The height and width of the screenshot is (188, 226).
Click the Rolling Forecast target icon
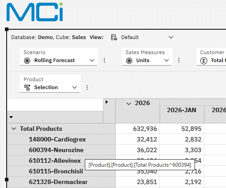(27, 61)
